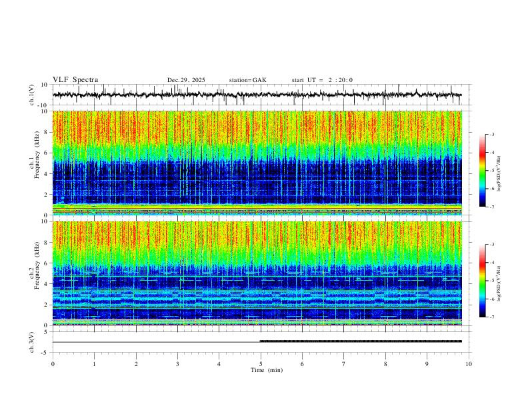Click the "1" minute tick label

click(94, 364)
